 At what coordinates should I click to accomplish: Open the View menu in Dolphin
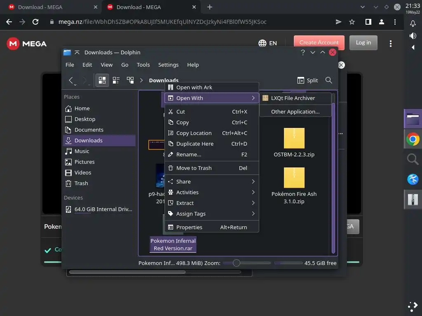point(107,65)
